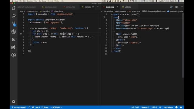This screenshot has width=194, height=109.
Task: Expand the span.rating-star breadcrumb
Action: pos(175,11)
